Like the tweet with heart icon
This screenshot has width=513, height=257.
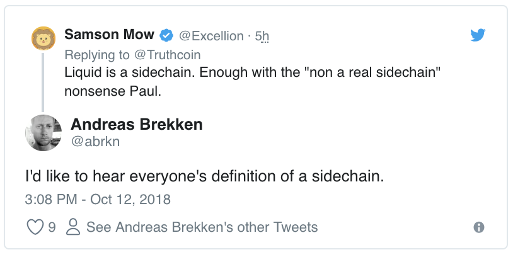[35, 227]
